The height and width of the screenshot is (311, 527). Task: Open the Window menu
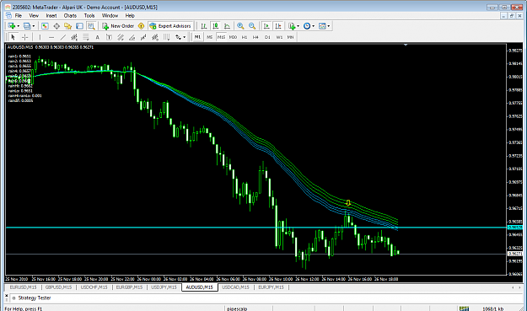click(110, 15)
